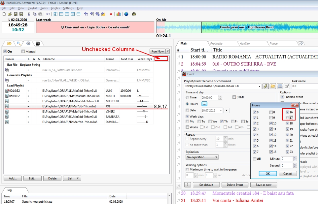Click the lightning bolt icon in Event dialog
Viewport: 318px width, 204px height.
[265, 86]
